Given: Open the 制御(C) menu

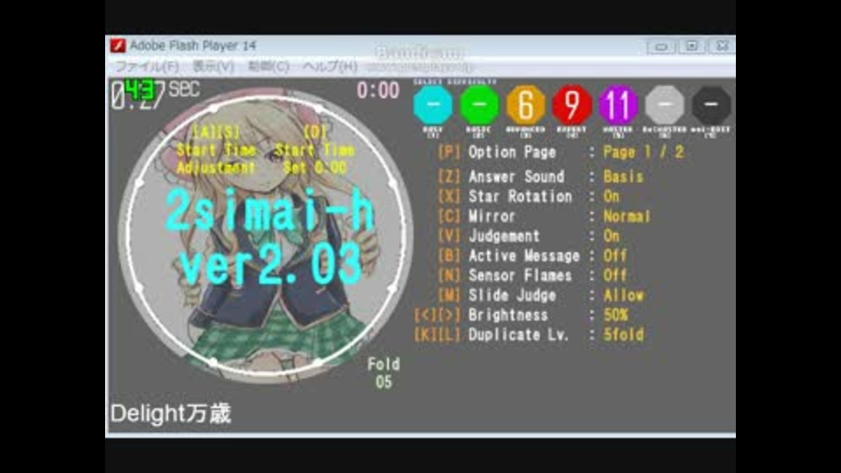Looking at the screenshot, I should 268,67.
